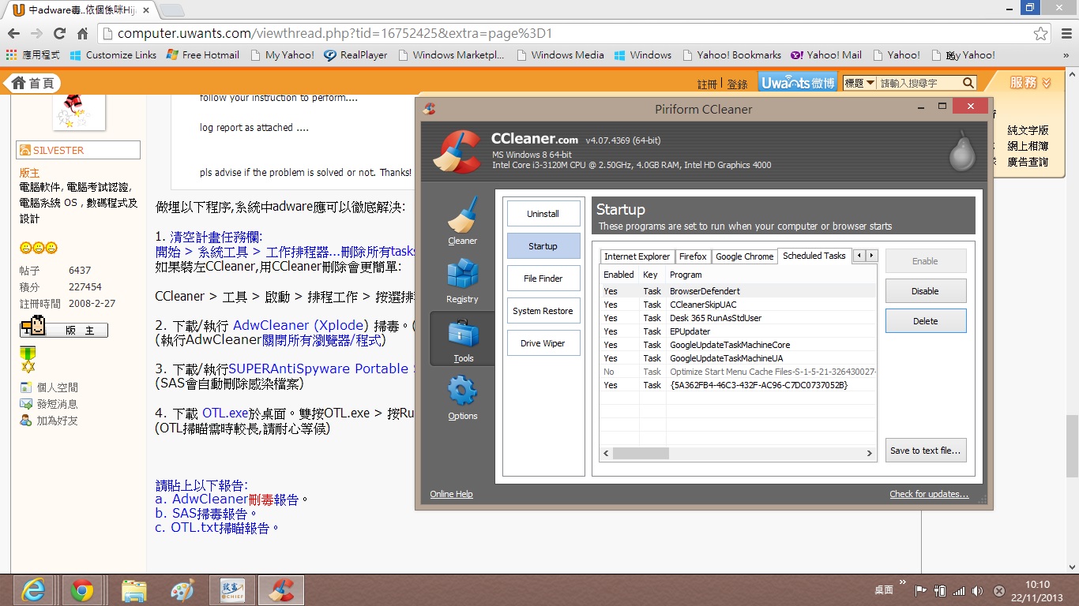Open the Drive Wiper tool
Image resolution: width=1079 pixels, height=606 pixels.
[x=543, y=343]
